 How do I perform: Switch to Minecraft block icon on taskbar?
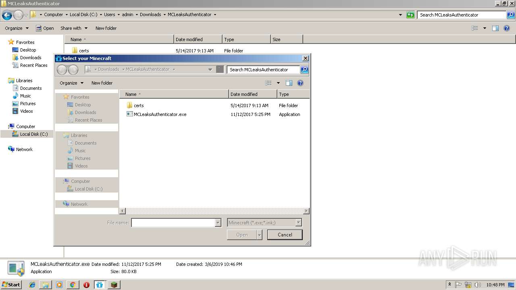pos(114,285)
